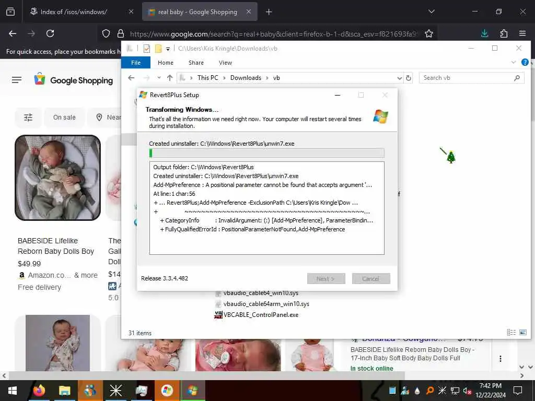This screenshot has height=401, width=535.
Task: Reload the current Firefox page
Action: coord(50,33)
